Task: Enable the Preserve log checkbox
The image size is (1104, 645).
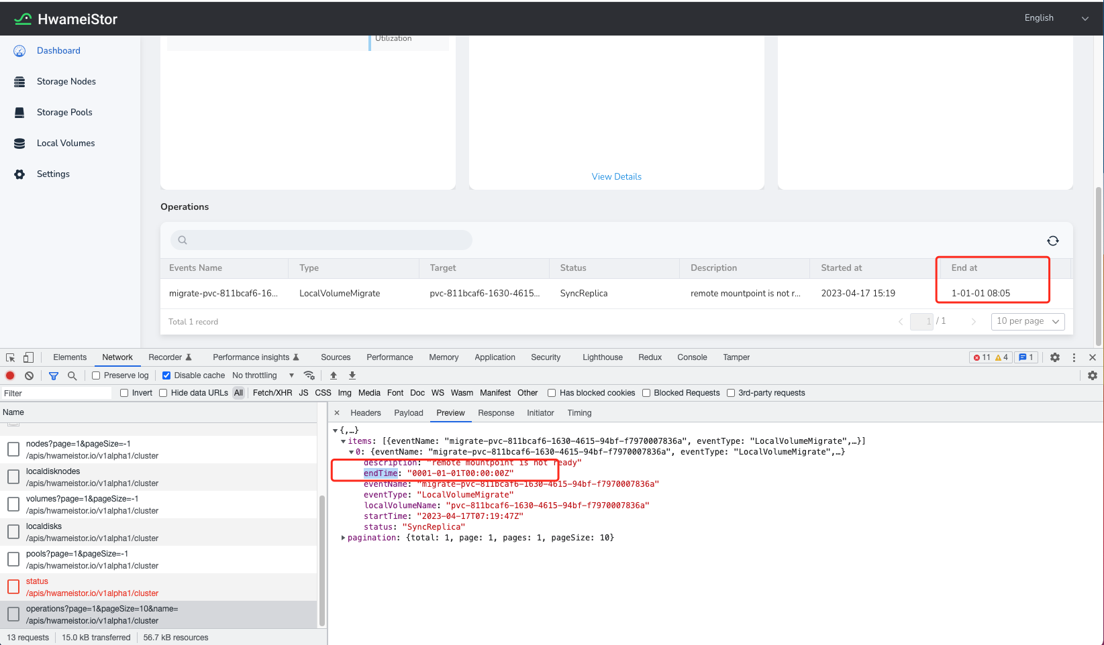Action: pyautogui.click(x=95, y=375)
